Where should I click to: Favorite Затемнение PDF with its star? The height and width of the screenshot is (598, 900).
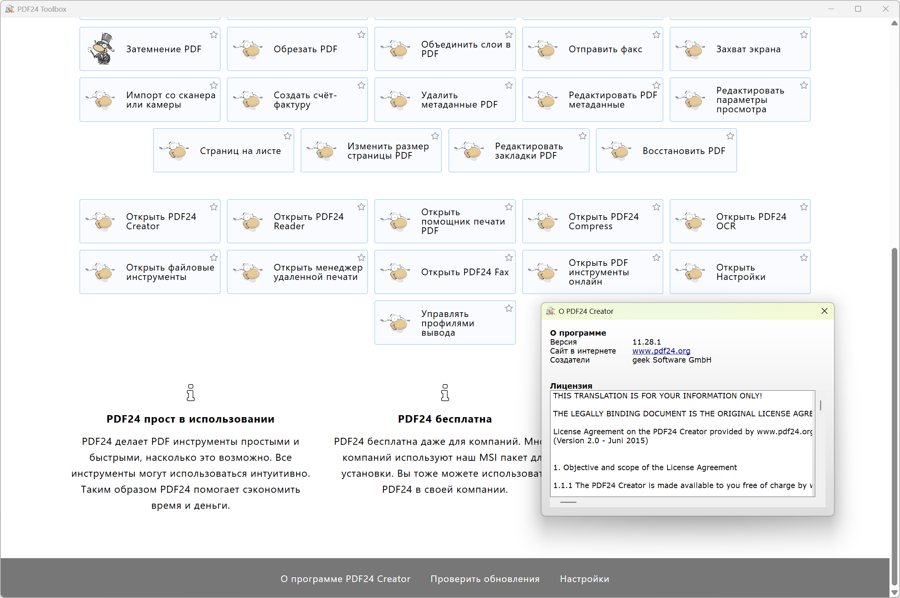[x=214, y=35]
